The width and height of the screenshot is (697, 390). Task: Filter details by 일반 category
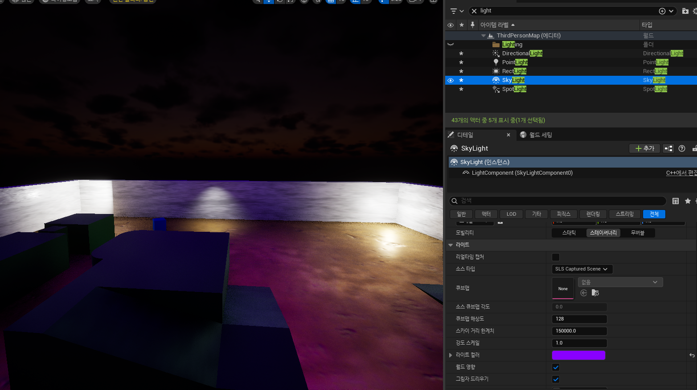[461, 214]
